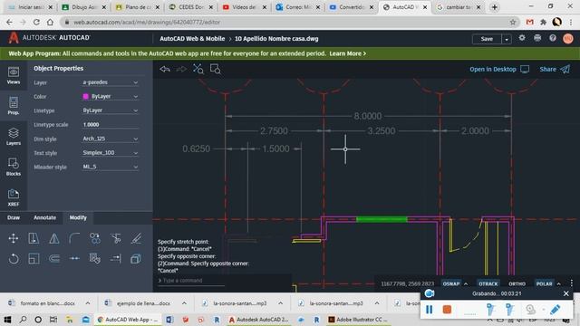Viewport: 580px width, 326px height.
Task: Open the Prop. properties sidebar panel
Action: pyautogui.click(x=14, y=106)
